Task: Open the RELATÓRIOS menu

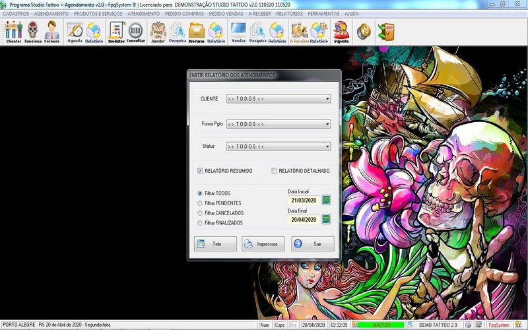Action: [x=289, y=14]
